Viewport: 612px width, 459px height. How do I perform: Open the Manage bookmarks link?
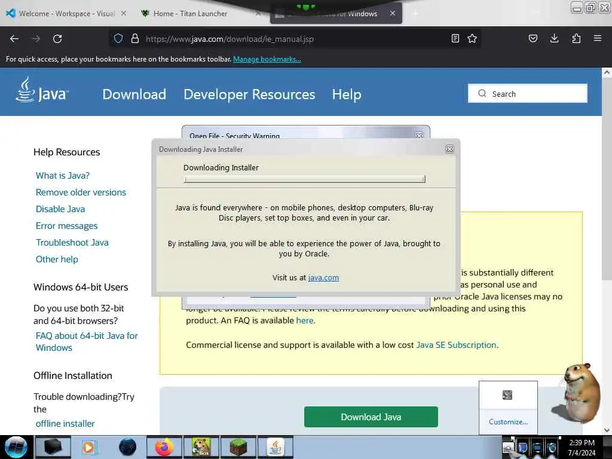267,59
